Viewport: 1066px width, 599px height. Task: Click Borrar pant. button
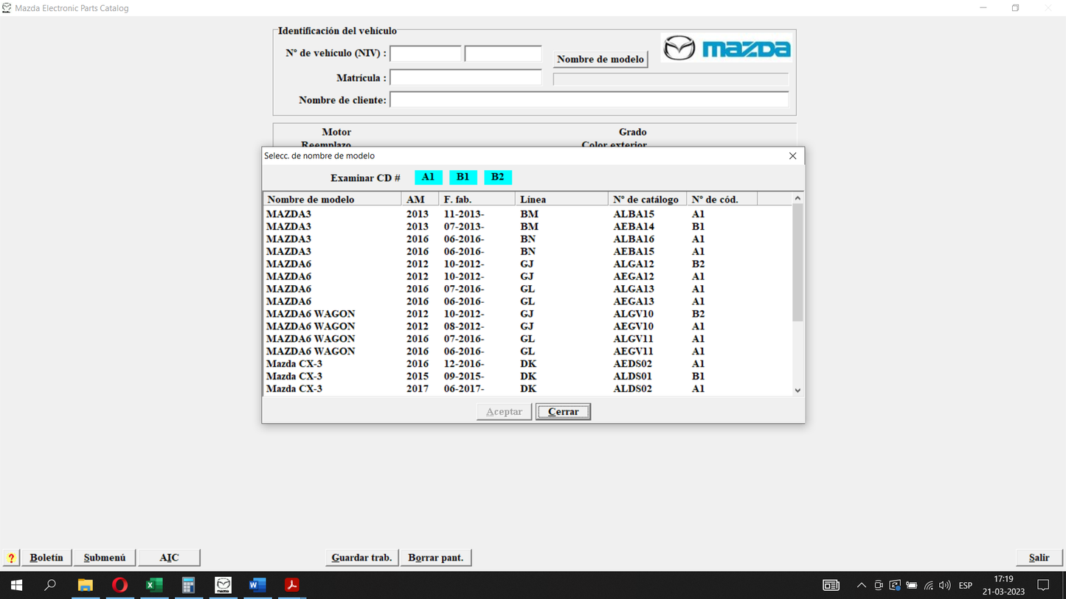click(x=436, y=558)
